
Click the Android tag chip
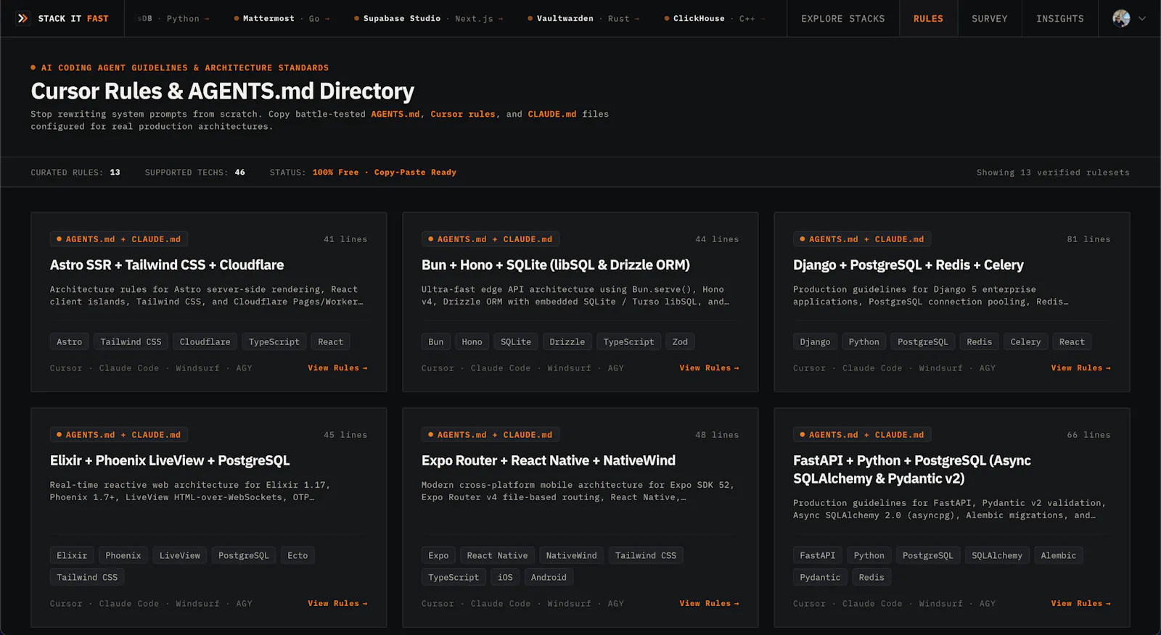coord(549,578)
